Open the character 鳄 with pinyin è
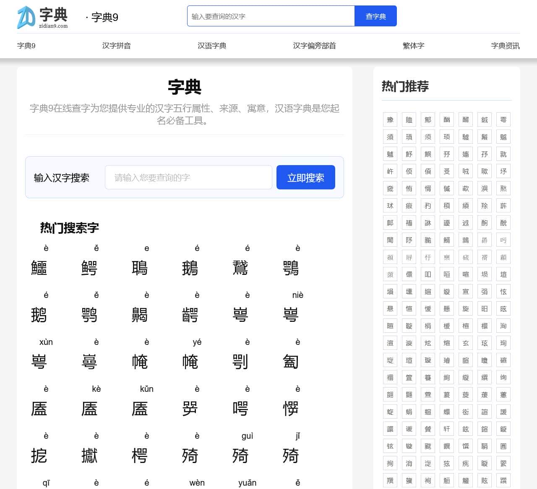The height and width of the screenshot is (489, 537). [89, 267]
